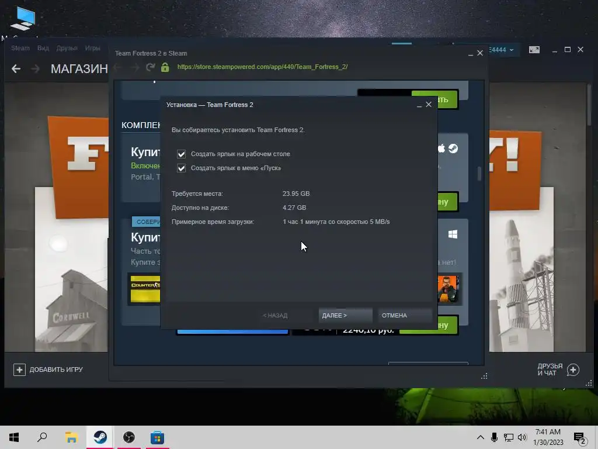Click the OBS Studio taskbar icon
Image resolution: width=598 pixels, height=449 pixels.
click(x=129, y=437)
